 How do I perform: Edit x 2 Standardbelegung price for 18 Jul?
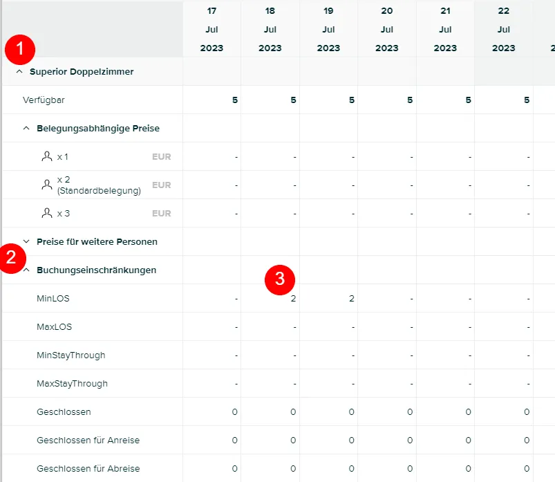tap(270, 185)
